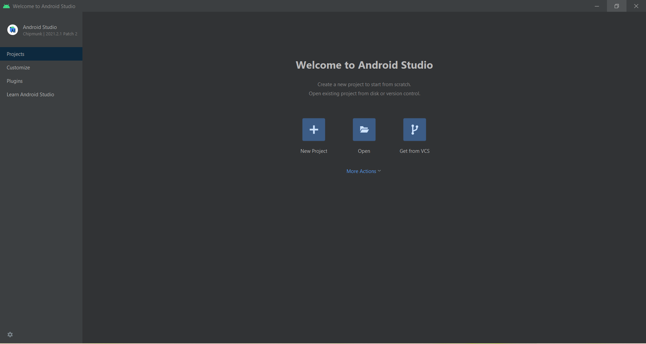Click the Android head title bar icon

[x=6, y=6]
